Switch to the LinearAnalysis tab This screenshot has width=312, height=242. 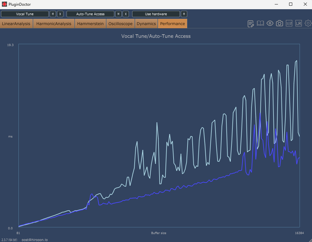point(16,24)
